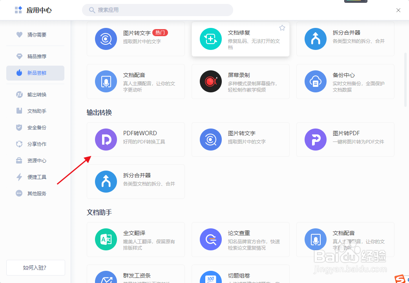
Task: Open the 群发工资条 app icon
Action: pyautogui.click(x=106, y=277)
